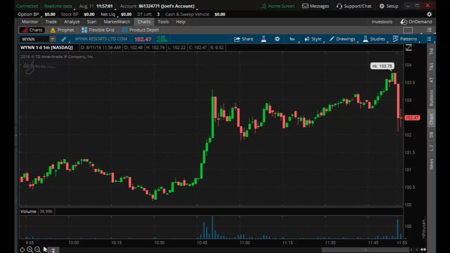Open the Studies dropdown menu
This screenshot has height=253, width=450.
[375, 39]
